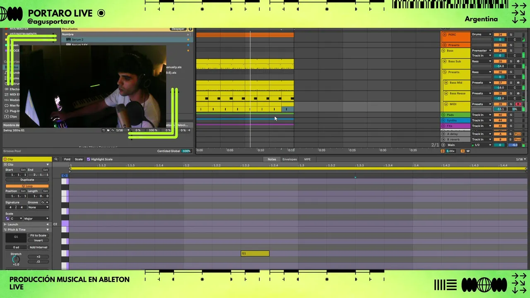Arm the Bass Mid track for recording
The width and height of the screenshot is (530, 298).
point(518,83)
